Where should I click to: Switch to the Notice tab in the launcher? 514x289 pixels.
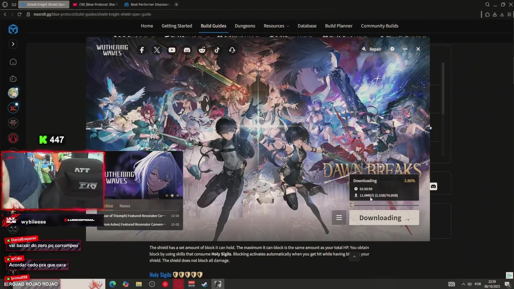point(108,206)
